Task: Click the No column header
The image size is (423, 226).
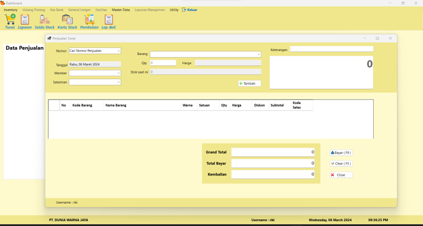Action: tap(65, 105)
